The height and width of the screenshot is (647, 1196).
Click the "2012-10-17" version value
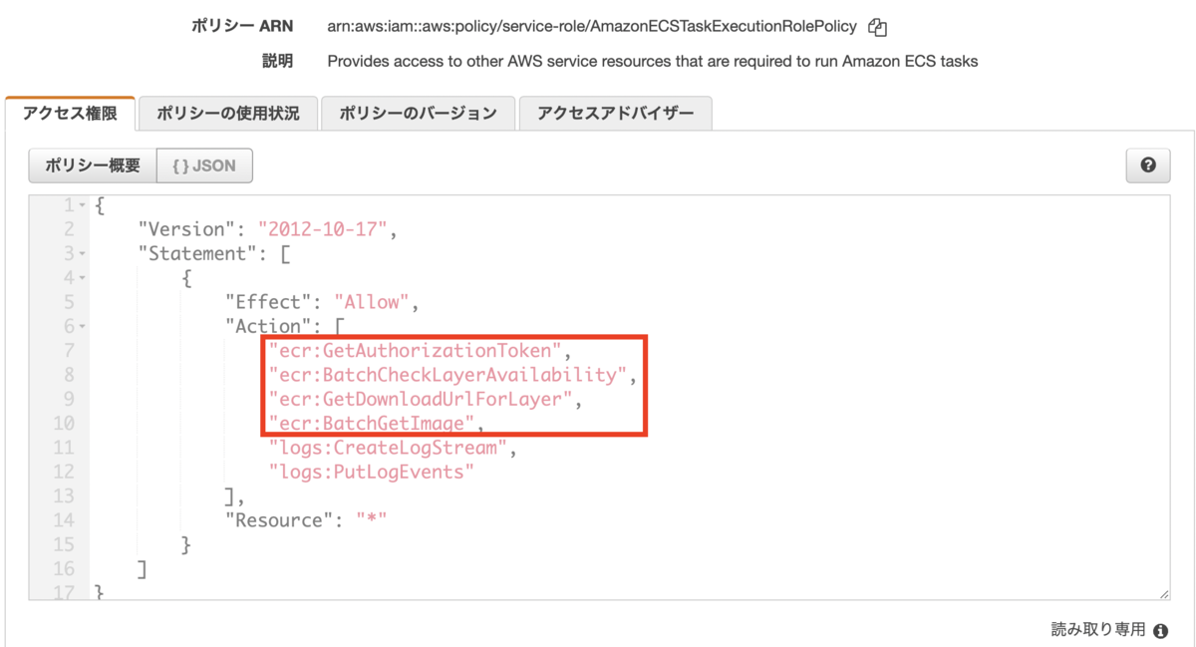323,229
